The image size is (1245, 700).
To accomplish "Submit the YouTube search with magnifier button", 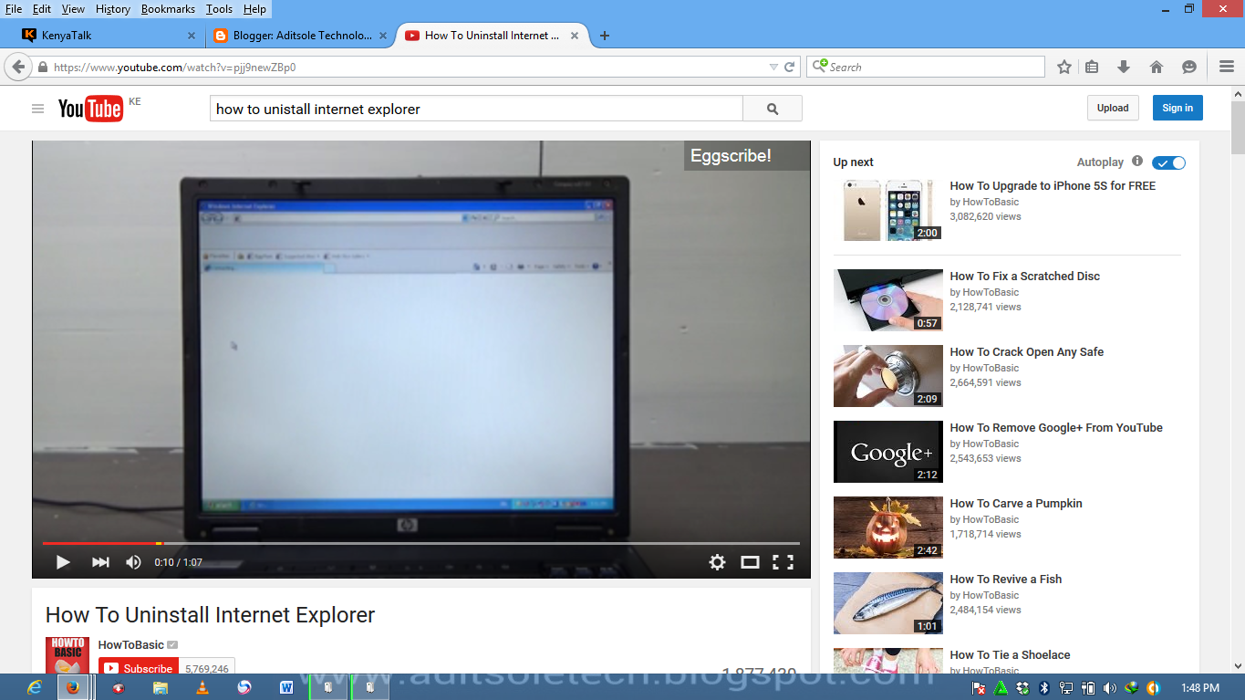I will coord(773,109).
